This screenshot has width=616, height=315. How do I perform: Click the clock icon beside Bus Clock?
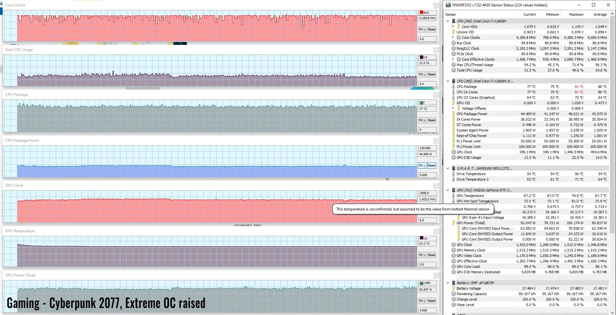click(x=454, y=43)
